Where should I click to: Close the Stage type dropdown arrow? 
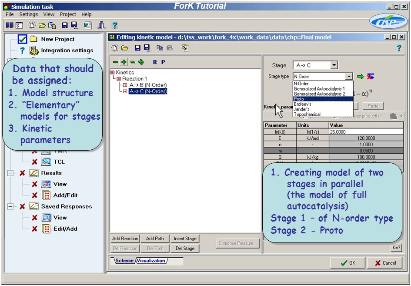coord(349,76)
